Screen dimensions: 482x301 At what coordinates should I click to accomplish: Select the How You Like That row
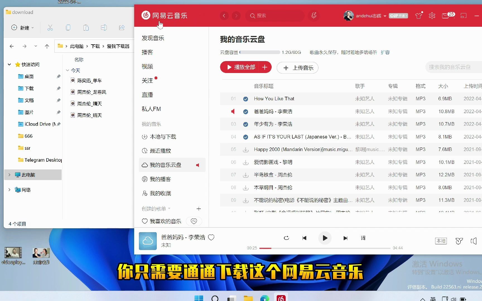tap(351, 99)
